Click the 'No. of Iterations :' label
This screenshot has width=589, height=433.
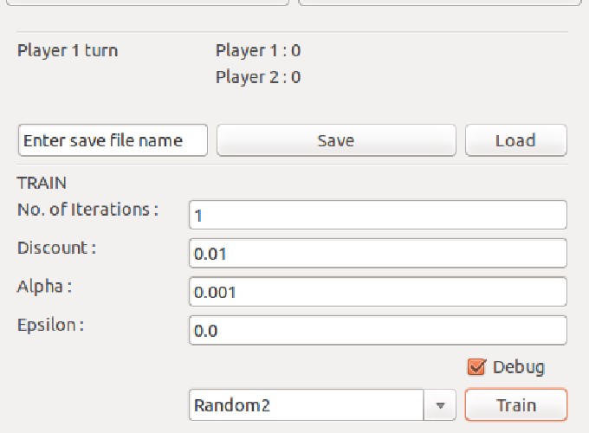(87, 210)
